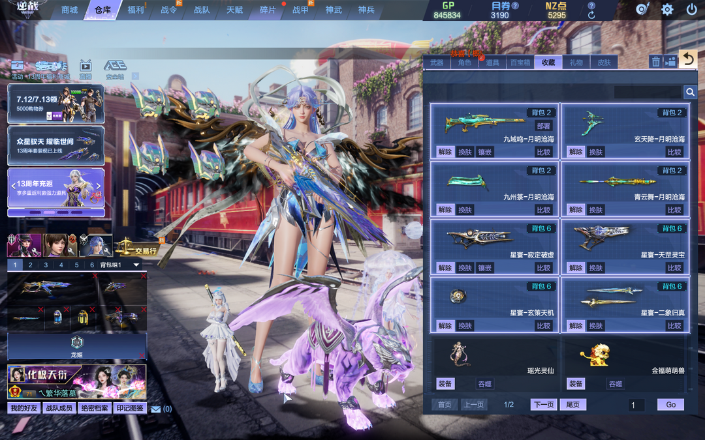Go to the 下一页 next page

point(544,405)
